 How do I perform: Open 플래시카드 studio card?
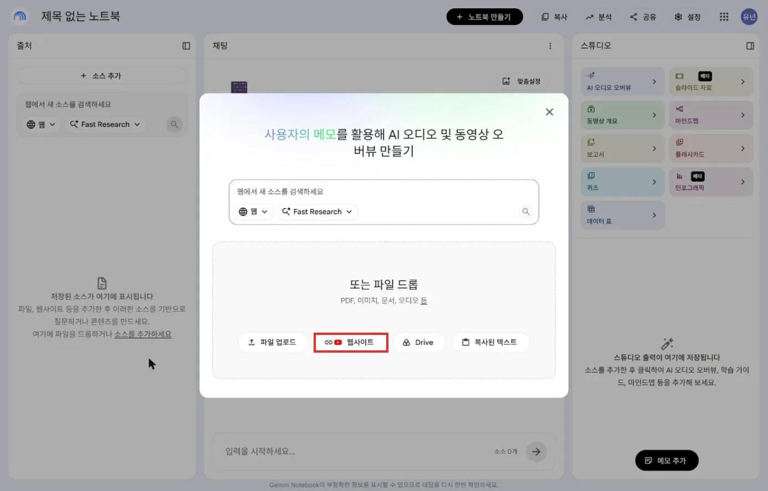tap(711, 148)
